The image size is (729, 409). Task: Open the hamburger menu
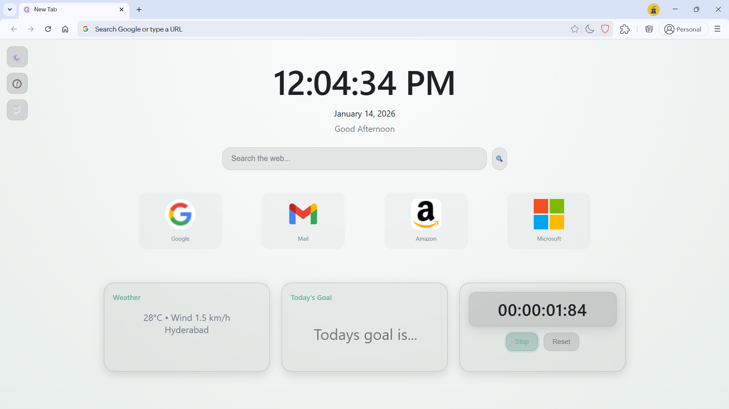718,29
